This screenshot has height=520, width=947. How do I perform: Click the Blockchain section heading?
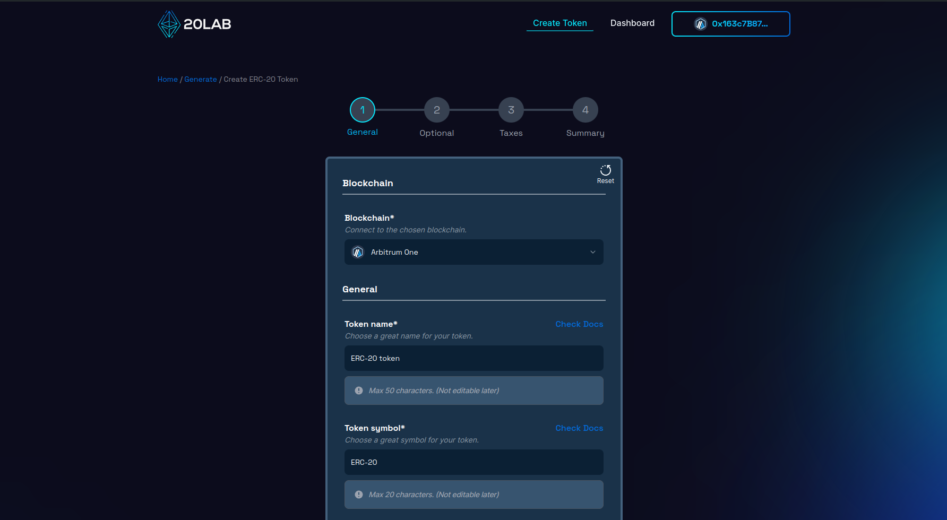(x=368, y=183)
